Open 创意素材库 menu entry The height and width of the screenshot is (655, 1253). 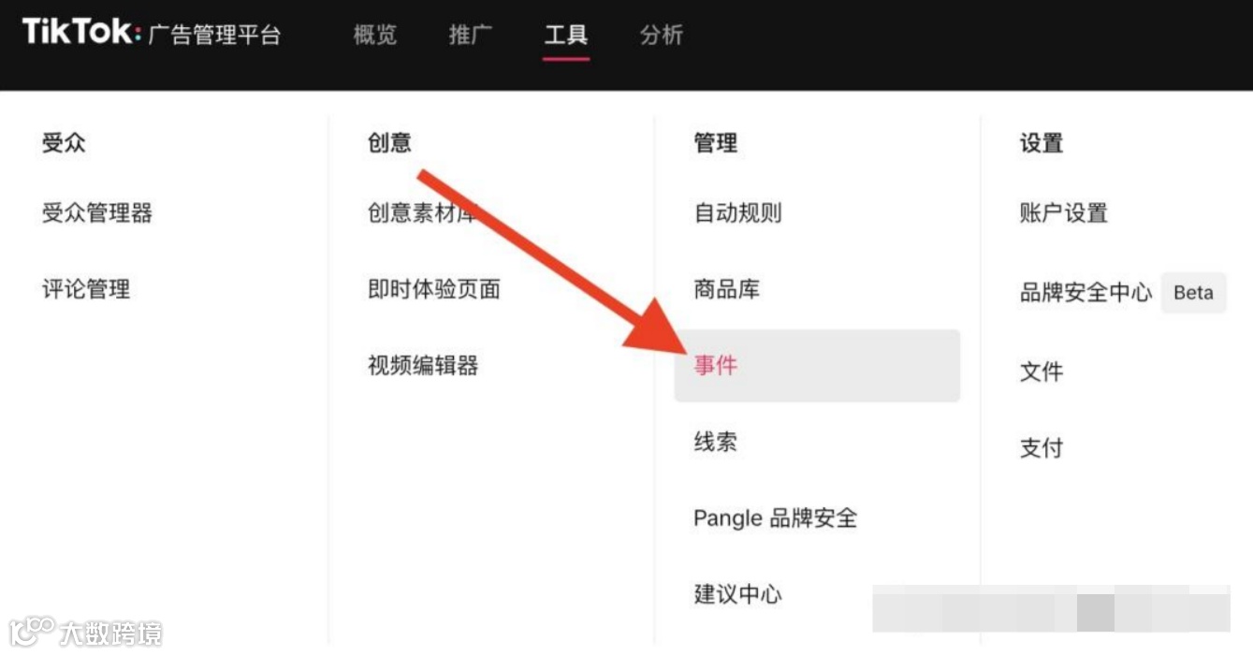pos(423,213)
